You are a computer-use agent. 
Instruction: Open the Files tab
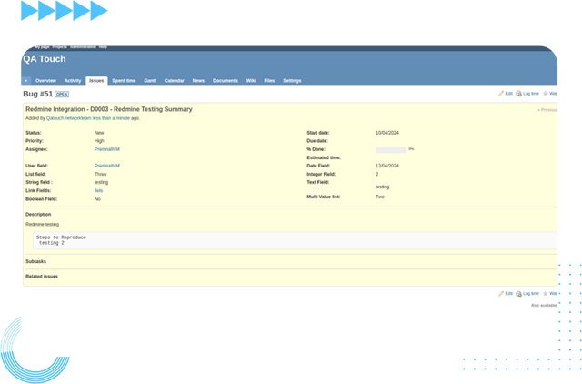click(269, 81)
